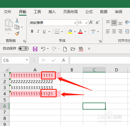The image size is (130, 126).
Task: Click the Cut scissors icon
Action: 17,20
